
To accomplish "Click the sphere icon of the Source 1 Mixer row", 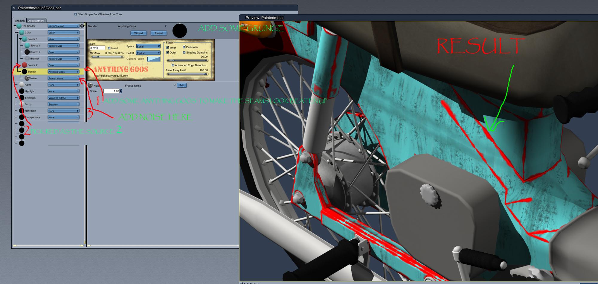I will click(25, 39).
